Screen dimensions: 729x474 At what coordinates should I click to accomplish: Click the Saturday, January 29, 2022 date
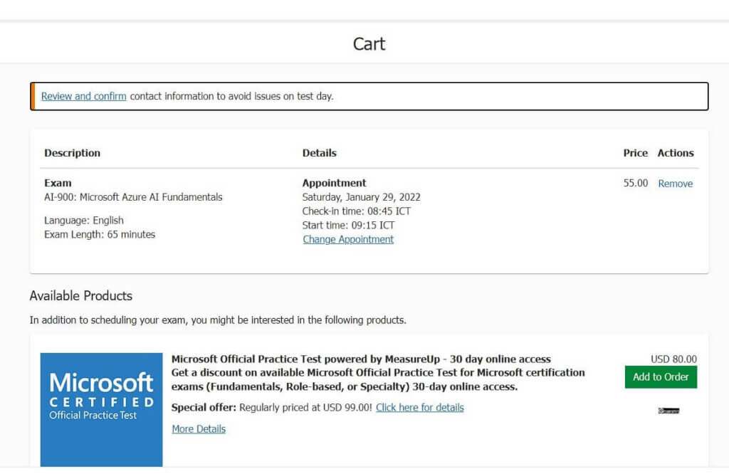point(361,197)
